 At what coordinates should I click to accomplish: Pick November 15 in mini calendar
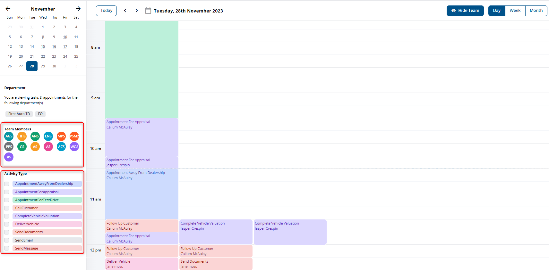coord(43,46)
